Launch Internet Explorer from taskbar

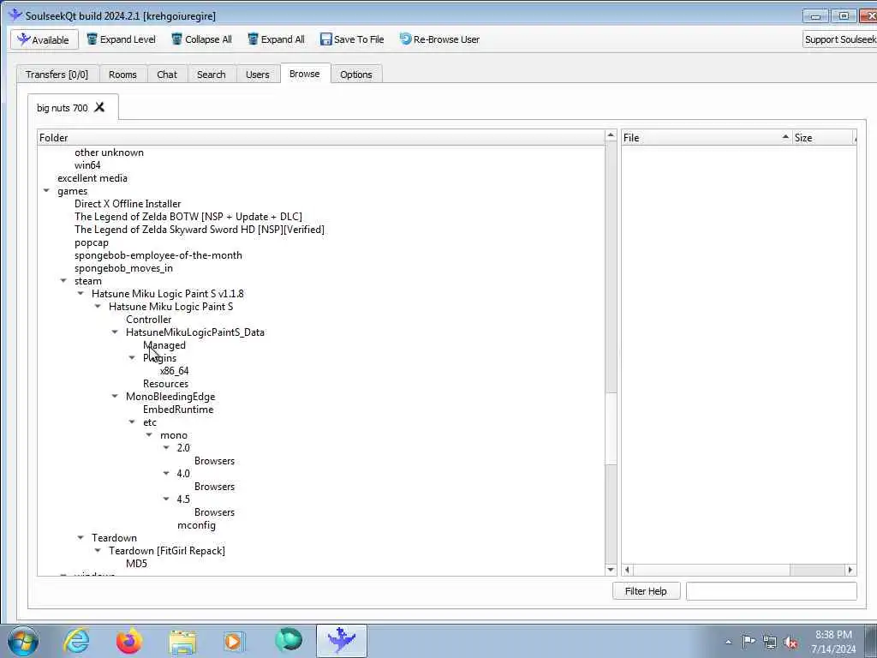[x=76, y=641]
